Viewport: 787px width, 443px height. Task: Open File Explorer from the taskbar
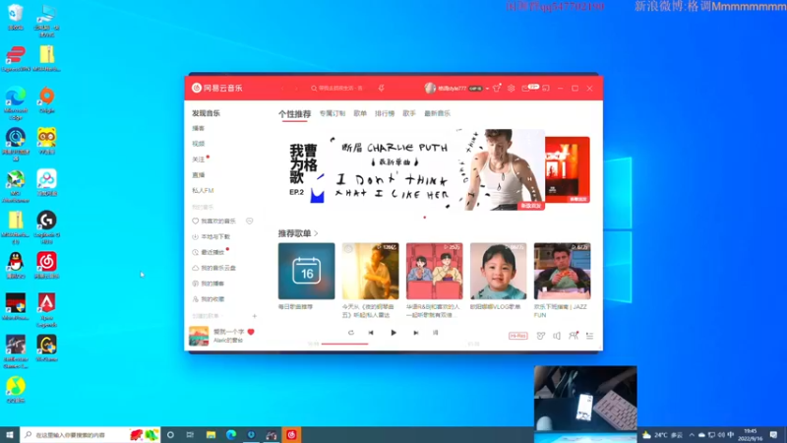click(x=211, y=434)
